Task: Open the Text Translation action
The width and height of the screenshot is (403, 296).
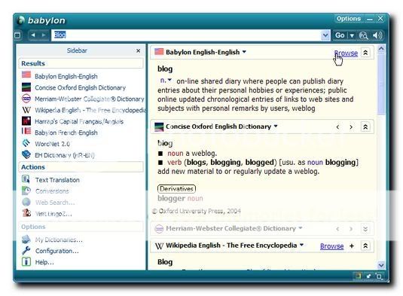Action: (57, 180)
